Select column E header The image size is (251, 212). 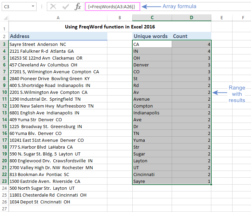click(x=222, y=18)
